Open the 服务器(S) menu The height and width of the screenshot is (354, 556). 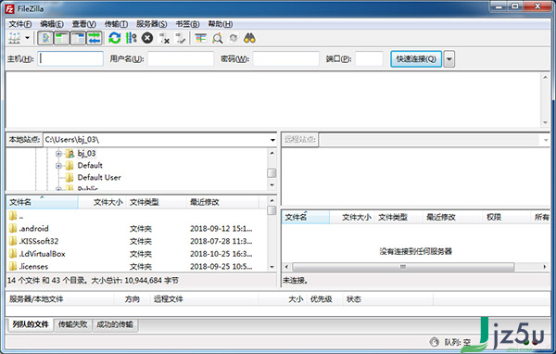tap(152, 24)
